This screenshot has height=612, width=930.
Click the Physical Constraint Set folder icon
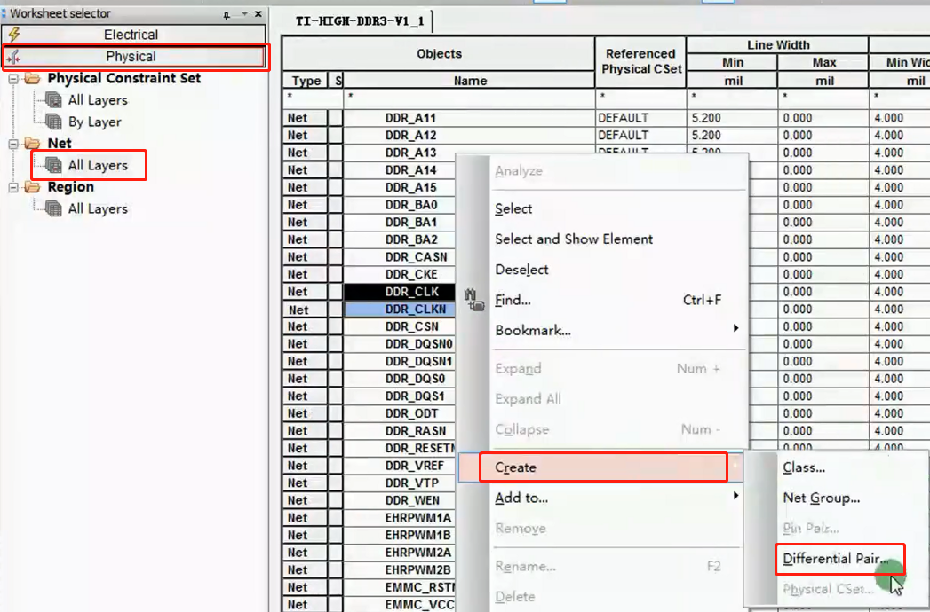tap(32, 78)
